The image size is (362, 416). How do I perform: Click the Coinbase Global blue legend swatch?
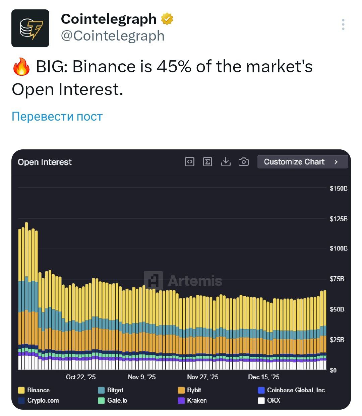click(x=261, y=390)
